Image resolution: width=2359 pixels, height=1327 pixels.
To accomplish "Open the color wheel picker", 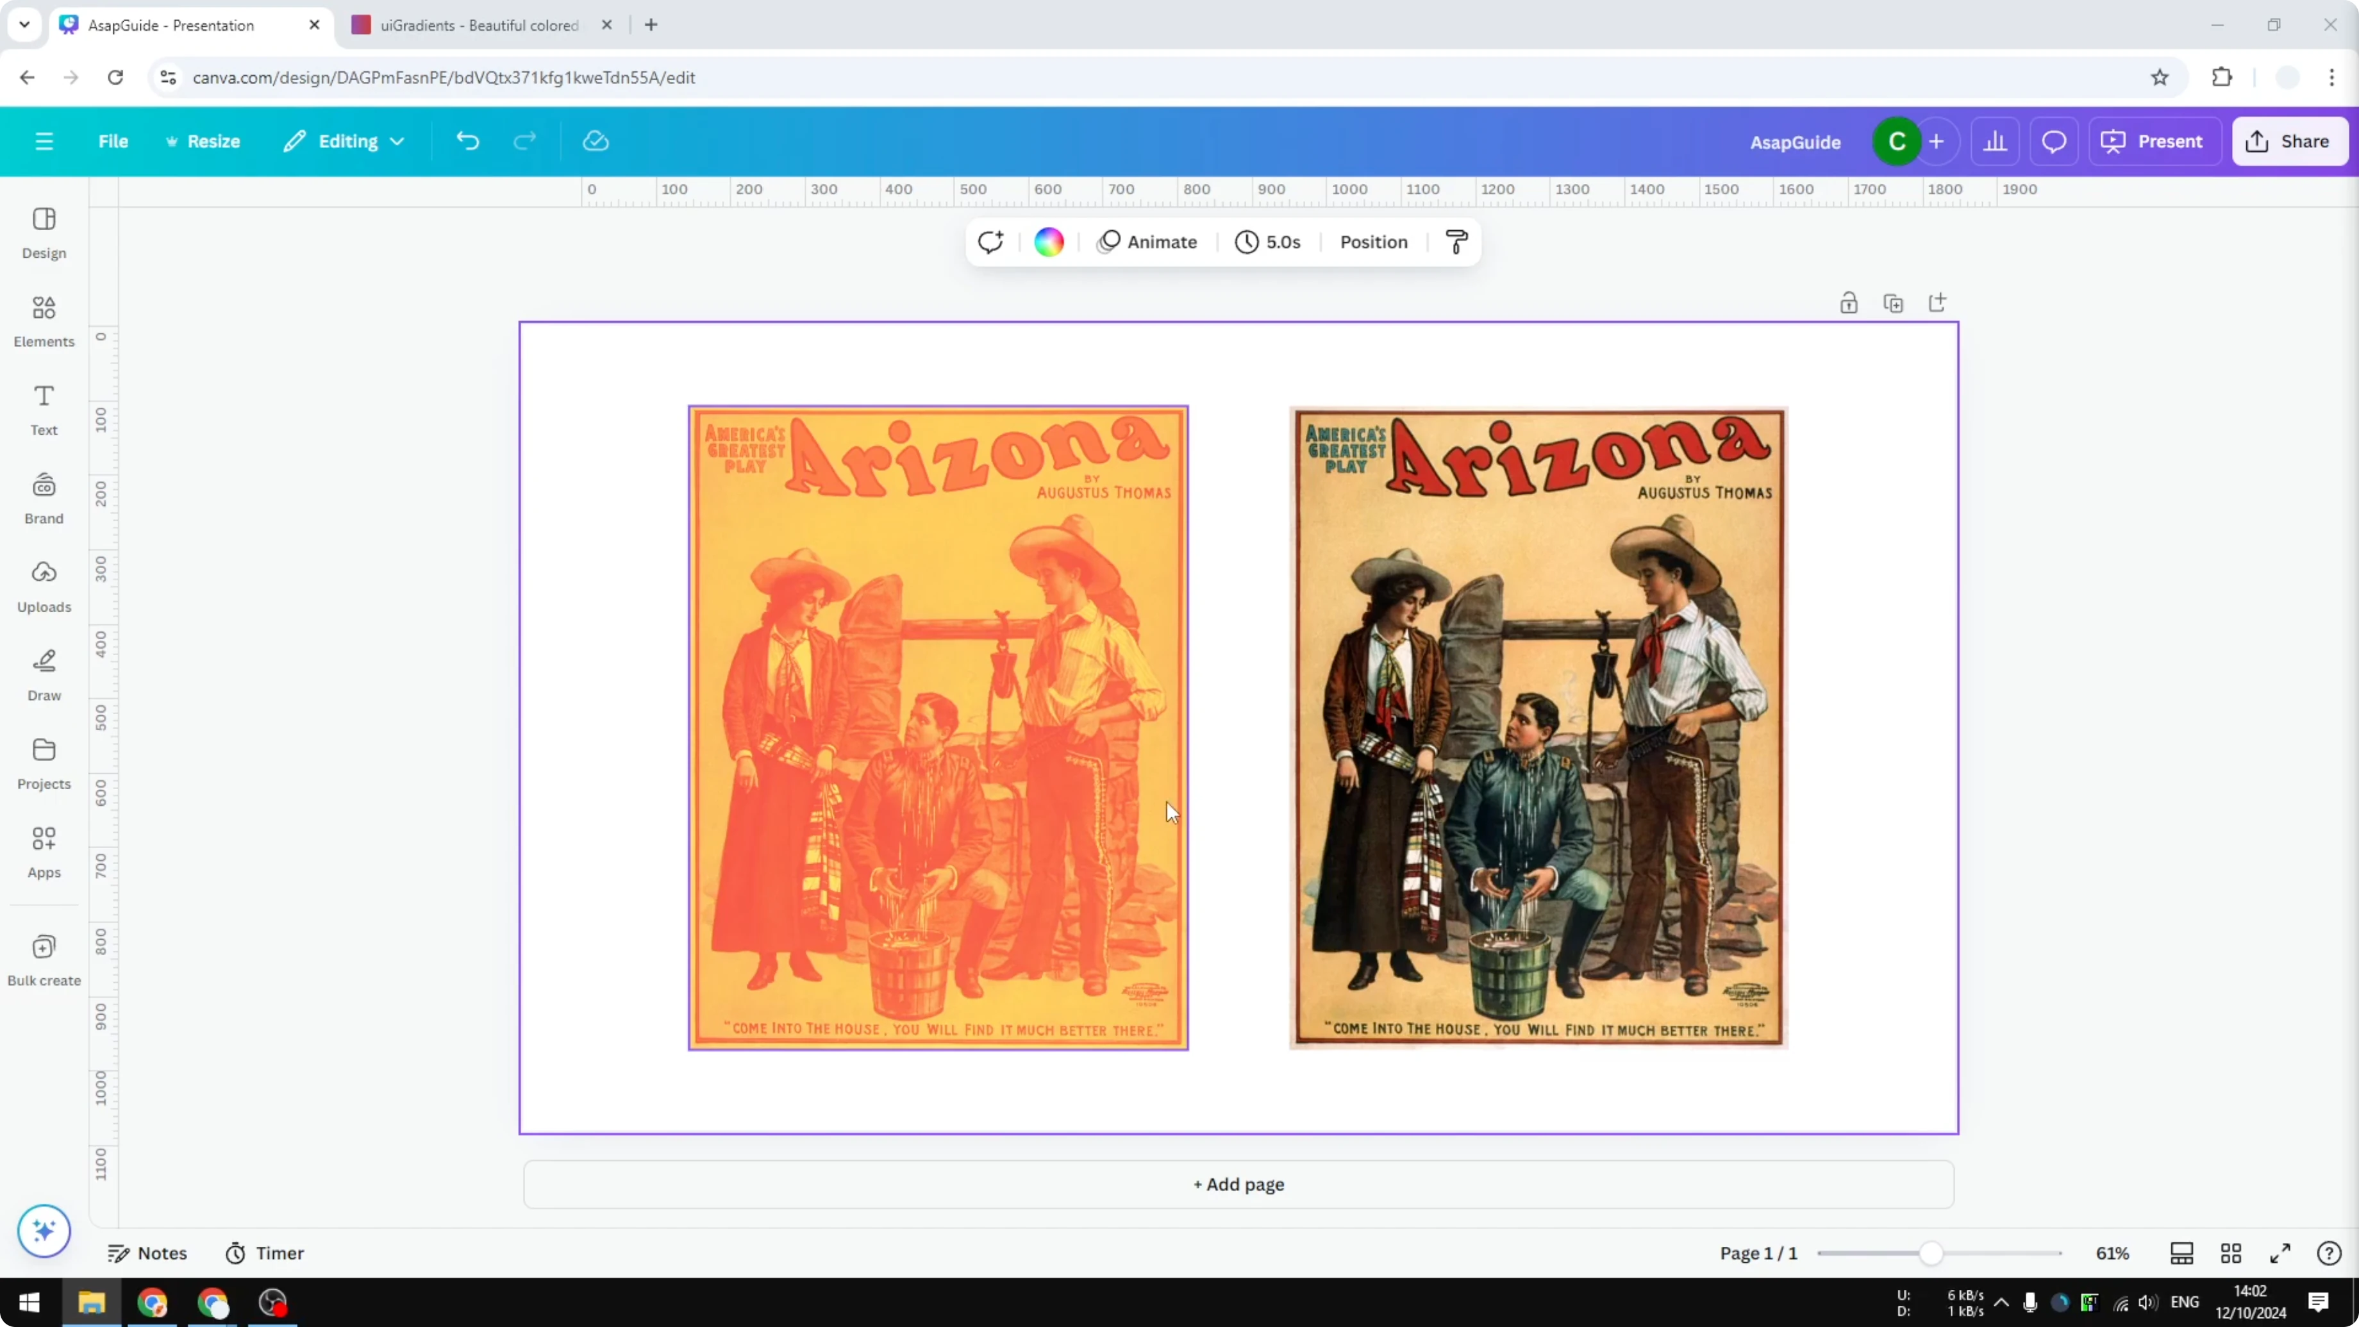I will click(x=1047, y=242).
